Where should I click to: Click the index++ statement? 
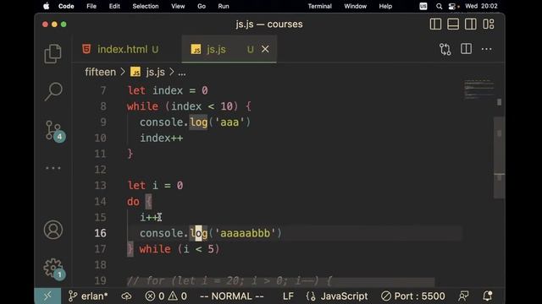coord(161,138)
